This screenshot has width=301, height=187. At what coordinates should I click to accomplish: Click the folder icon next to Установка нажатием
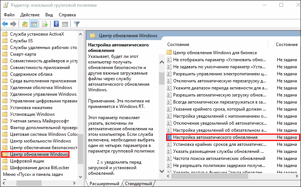point(5,108)
